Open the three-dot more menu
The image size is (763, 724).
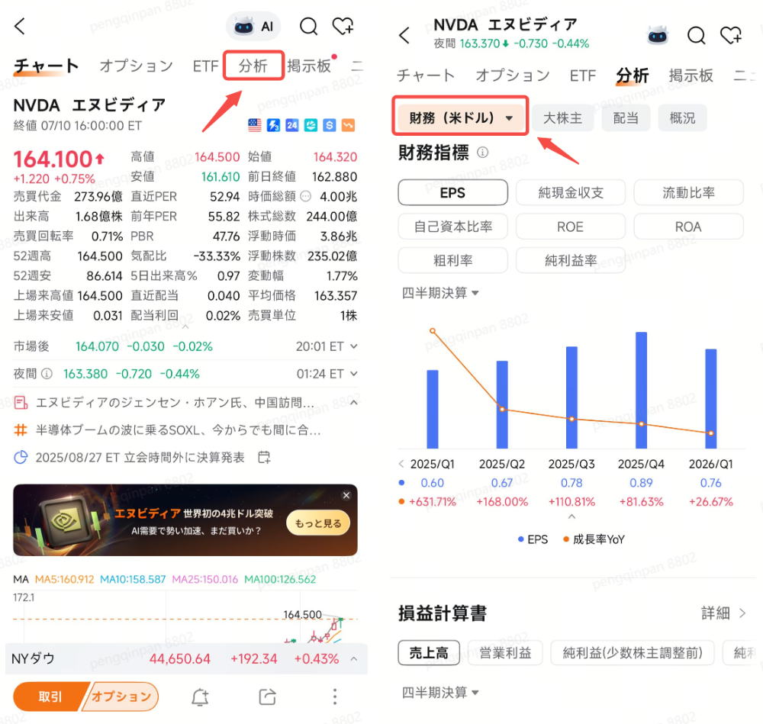pyautogui.click(x=335, y=697)
